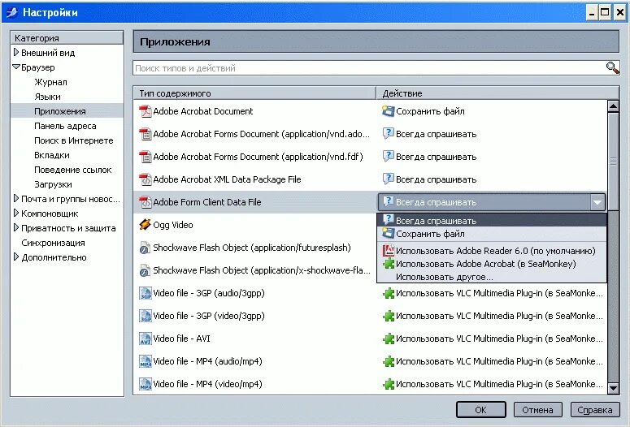Viewport: 630px width, 427px height.
Task: Expand the Почта и группы новостей category
Action: [16, 198]
